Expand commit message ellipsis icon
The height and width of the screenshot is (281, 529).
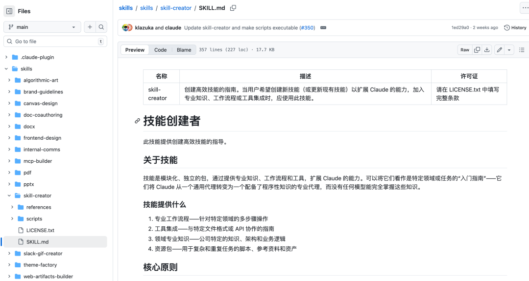323,28
